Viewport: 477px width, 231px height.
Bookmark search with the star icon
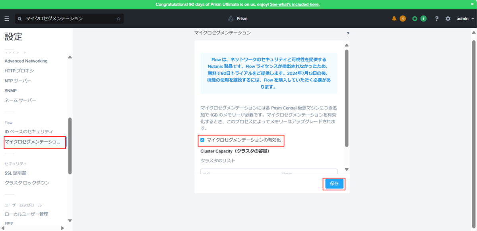click(118, 19)
